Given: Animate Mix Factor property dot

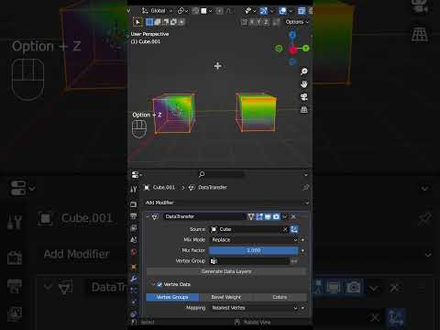Looking at the screenshot, I should (x=302, y=250).
